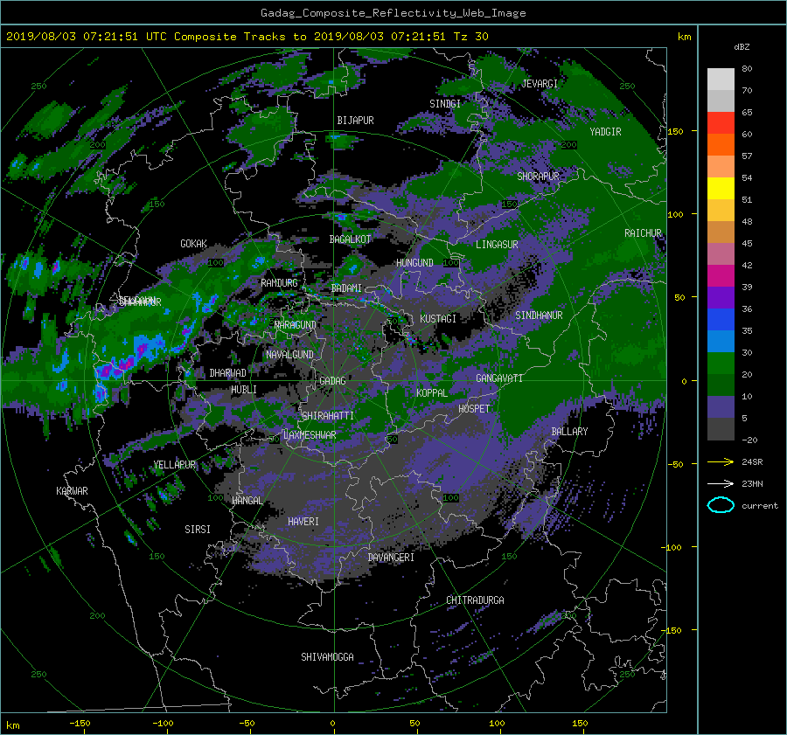Viewport: 787px width, 735px height.
Task: Click the GOKAK label
Action: click(x=194, y=244)
